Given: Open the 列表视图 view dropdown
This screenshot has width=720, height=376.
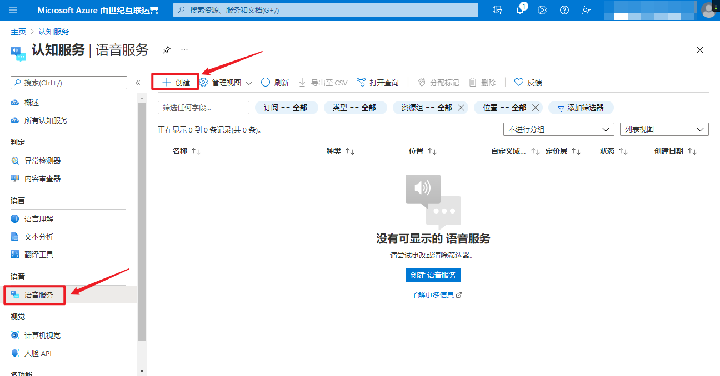Looking at the screenshot, I should pos(664,129).
